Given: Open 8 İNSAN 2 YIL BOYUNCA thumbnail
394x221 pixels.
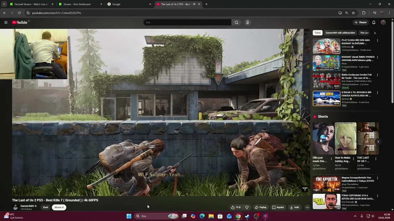Looking at the screenshot, I should pyautogui.click(x=327, y=98).
